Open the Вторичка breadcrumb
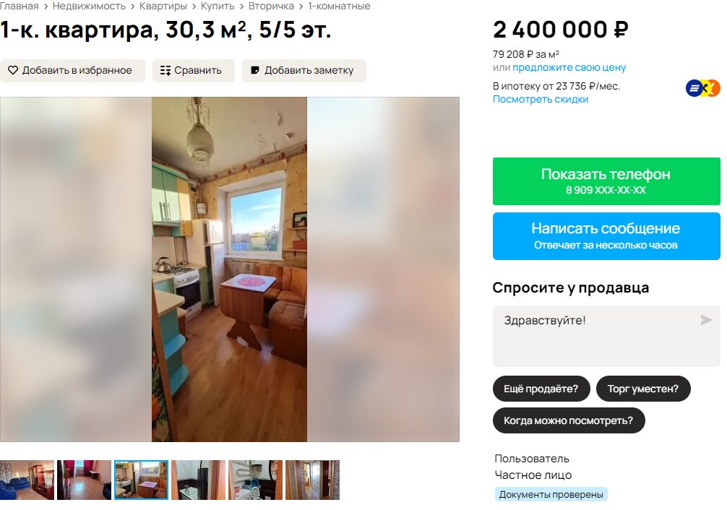The height and width of the screenshot is (510, 727). (x=271, y=6)
